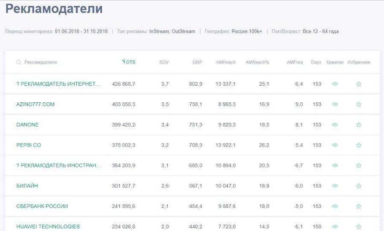Star HUAWEI TECHNOLOGIES row
The width and height of the screenshot is (384, 231).
(x=358, y=227)
